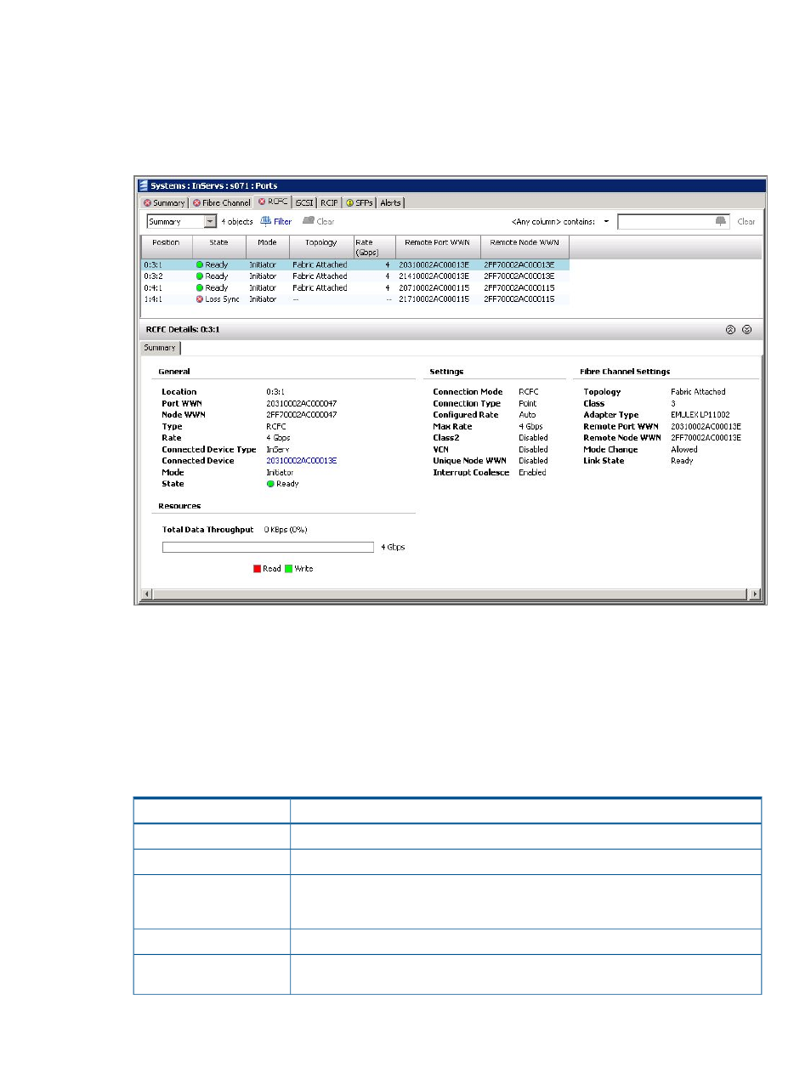
Task: Sort by the Mode column header
Action: pos(267,247)
